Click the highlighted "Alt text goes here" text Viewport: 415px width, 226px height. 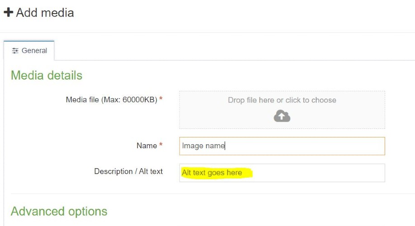pos(212,173)
